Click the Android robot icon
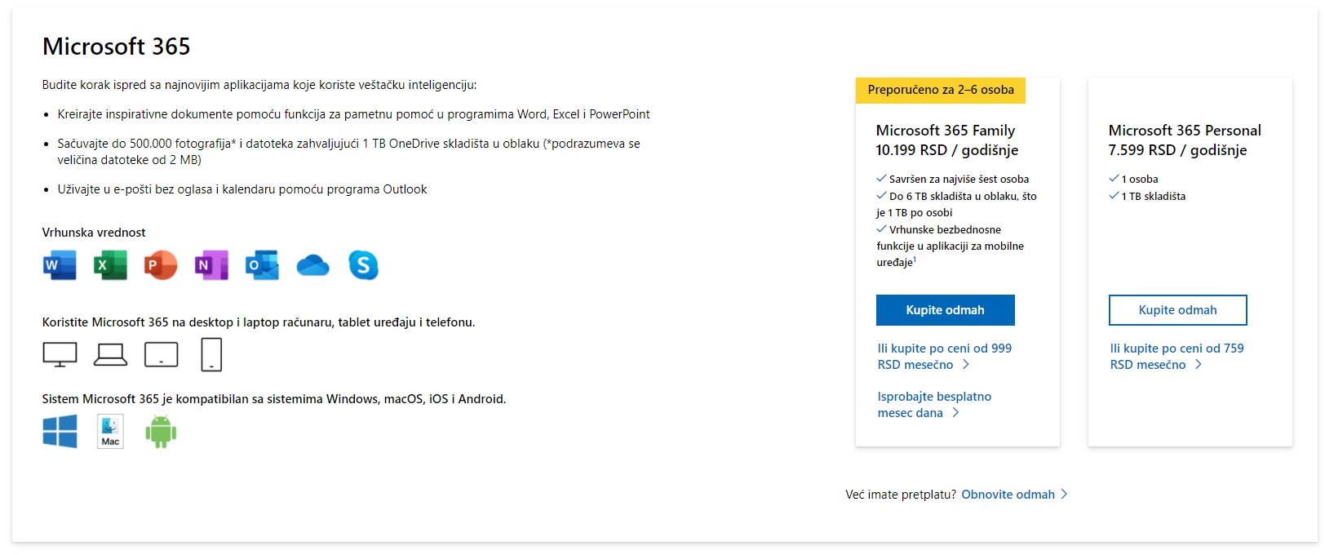The width and height of the screenshot is (1325, 555). [161, 431]
